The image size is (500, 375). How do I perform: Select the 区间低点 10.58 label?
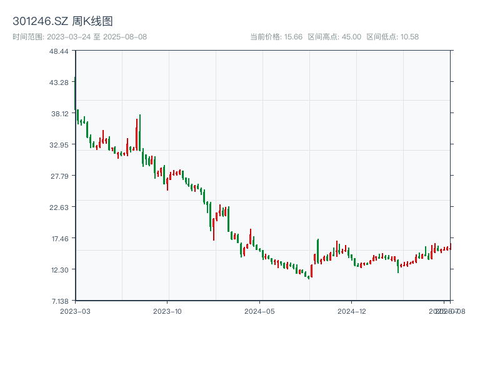coord(392,37)
